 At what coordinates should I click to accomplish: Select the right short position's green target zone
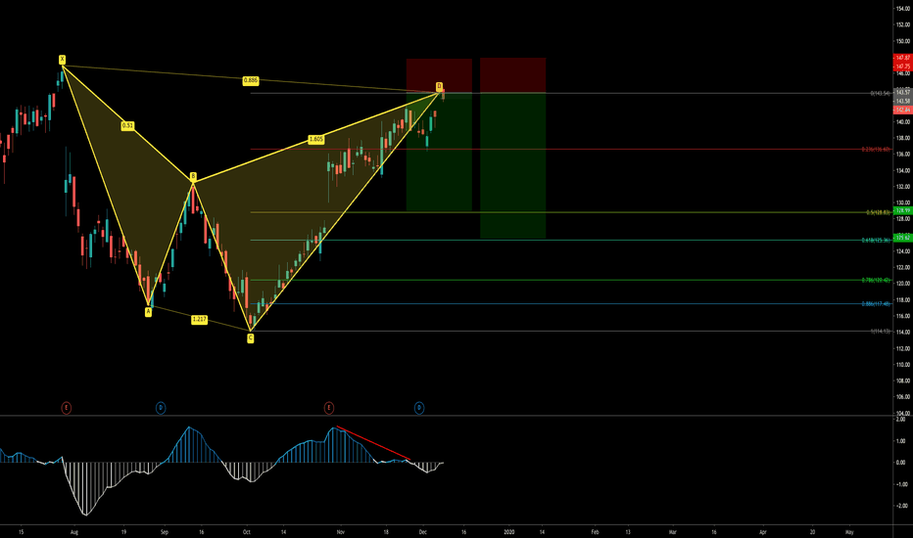click(513, 165)
